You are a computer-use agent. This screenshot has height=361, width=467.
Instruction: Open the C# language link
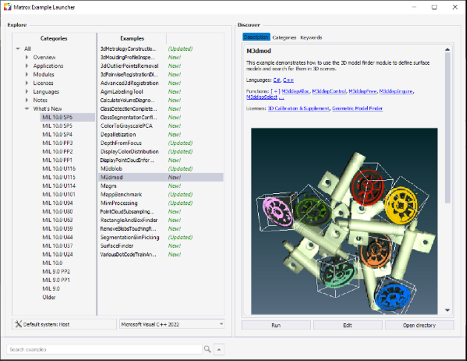click(x=277, y=80)
